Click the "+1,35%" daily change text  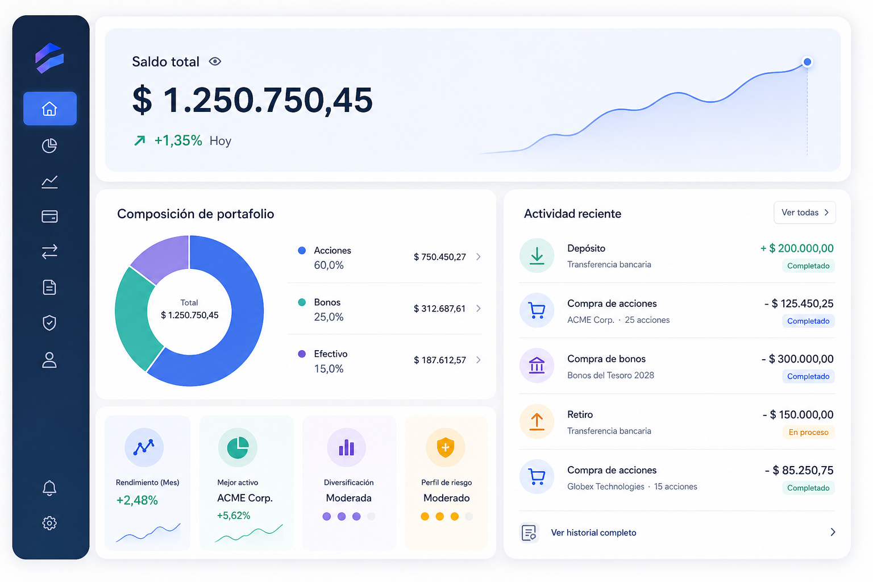(x=178, y=140)
